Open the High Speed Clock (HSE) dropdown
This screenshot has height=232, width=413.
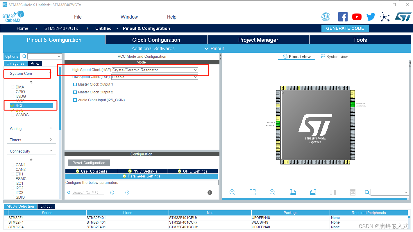pyautogui.click(x=195, y=70)
